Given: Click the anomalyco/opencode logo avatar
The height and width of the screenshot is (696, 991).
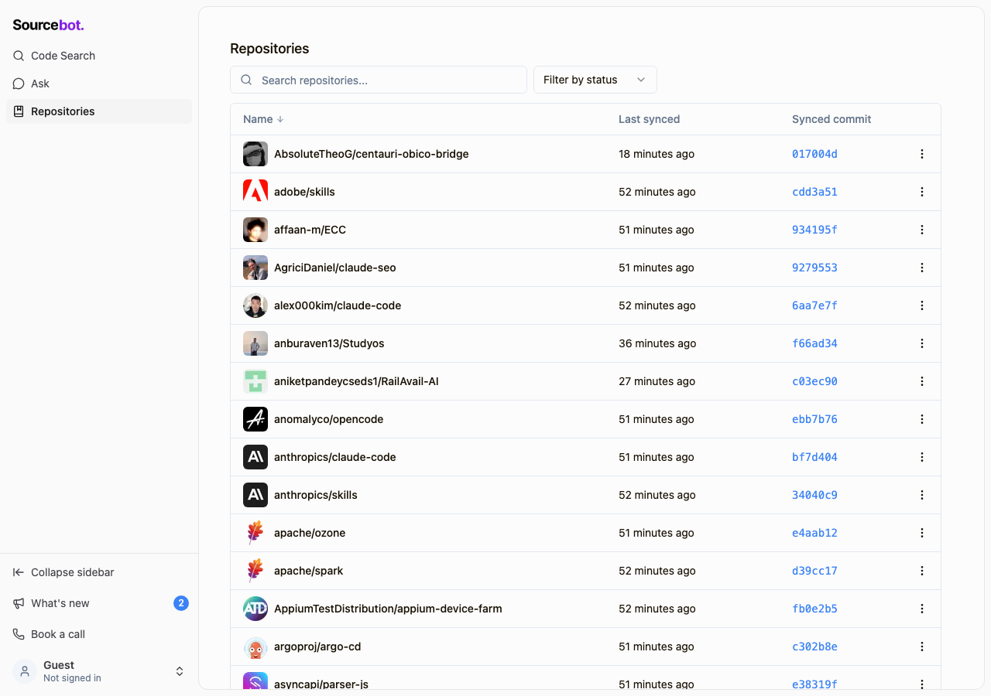Looking at the screenshot, I should pyautogui.click(x=255, y=419).
